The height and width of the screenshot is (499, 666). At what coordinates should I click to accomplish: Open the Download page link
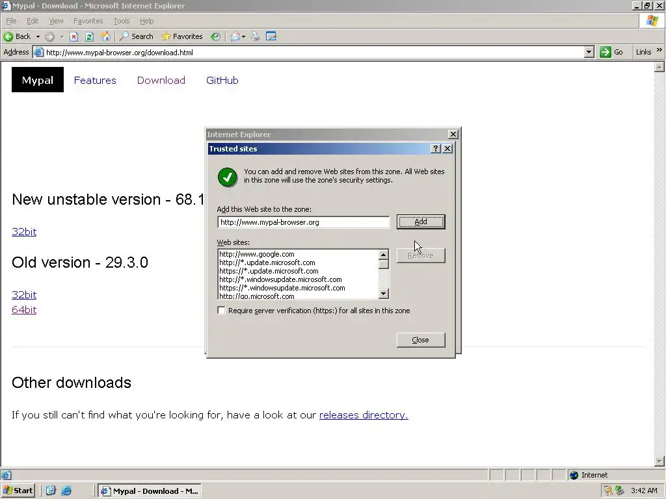[161, 80]
